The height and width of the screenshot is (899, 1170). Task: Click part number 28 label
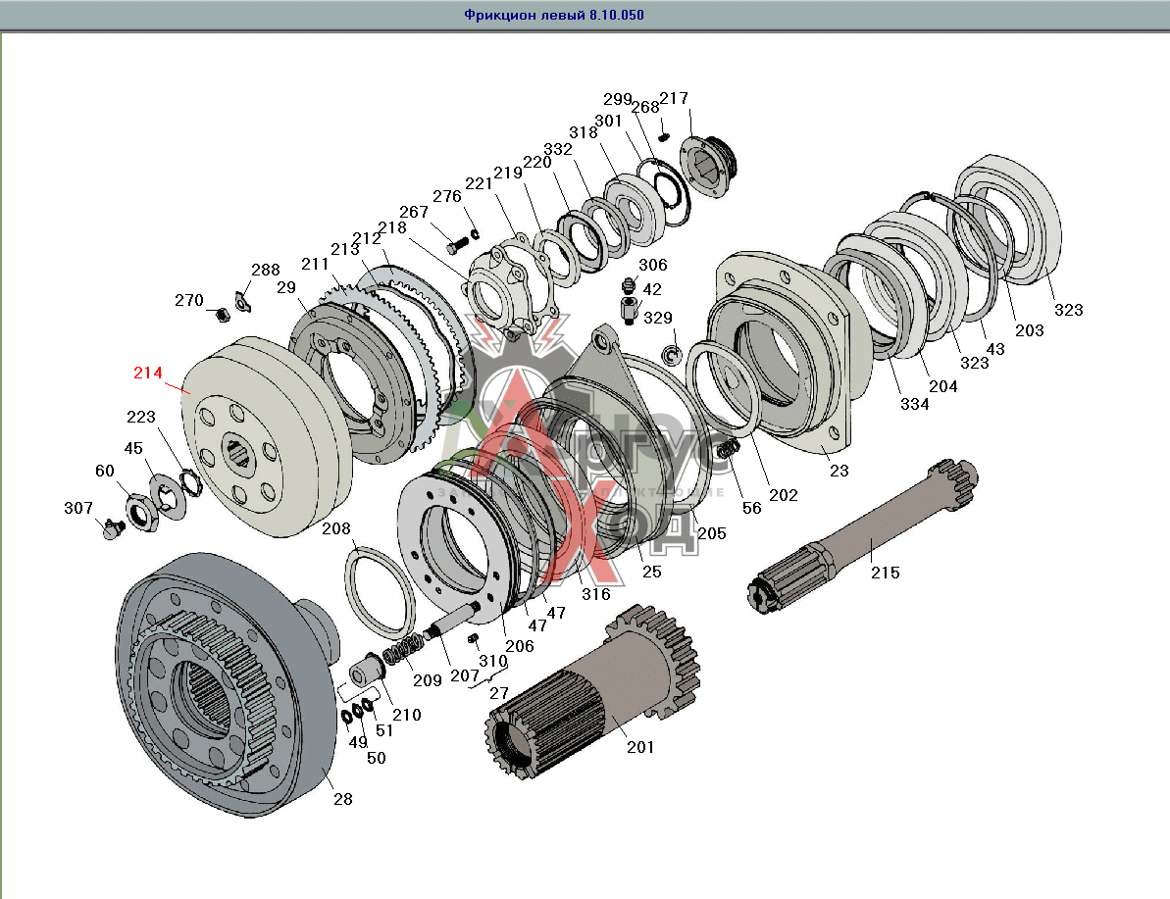(342, 799)
